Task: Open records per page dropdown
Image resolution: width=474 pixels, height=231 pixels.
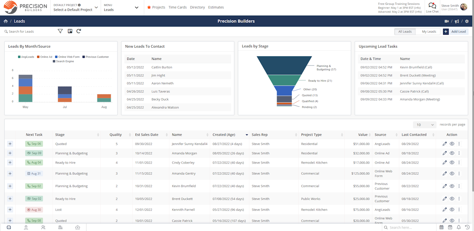Action: coord(425,125)
